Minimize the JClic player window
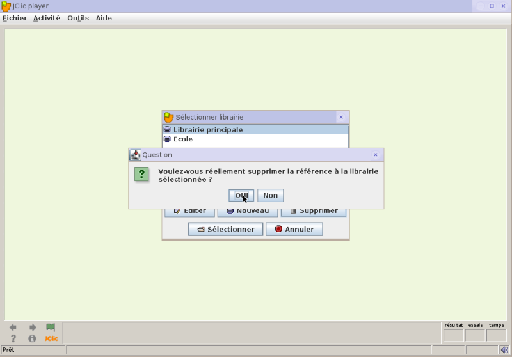 (481, 6)
